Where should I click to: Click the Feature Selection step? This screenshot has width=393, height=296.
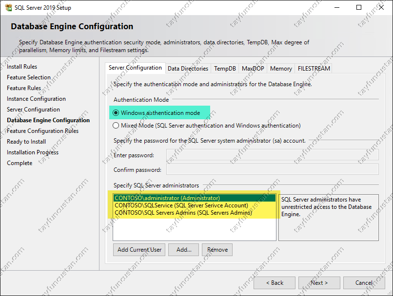tap(29, 77)
